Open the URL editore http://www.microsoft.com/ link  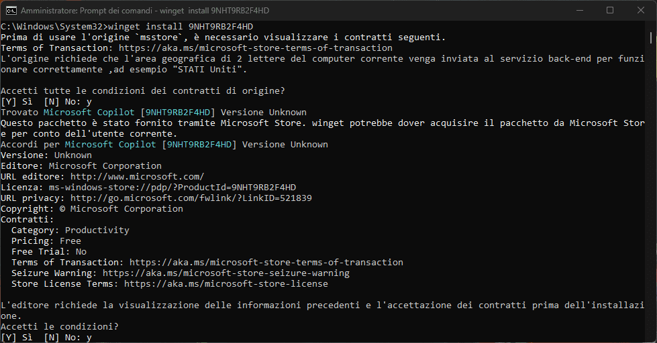(x=137, y=177)
